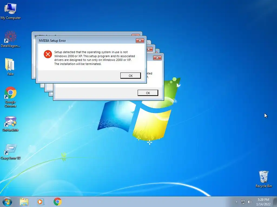Screen dimensions: 277x207
Task: Show hidden system tray icons arrow
Action: click(236, 202)
